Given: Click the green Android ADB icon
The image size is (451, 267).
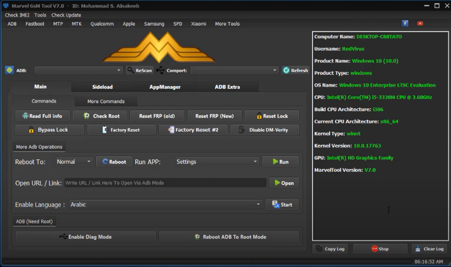Looking at the screenshot, I should tap(9, 70).
